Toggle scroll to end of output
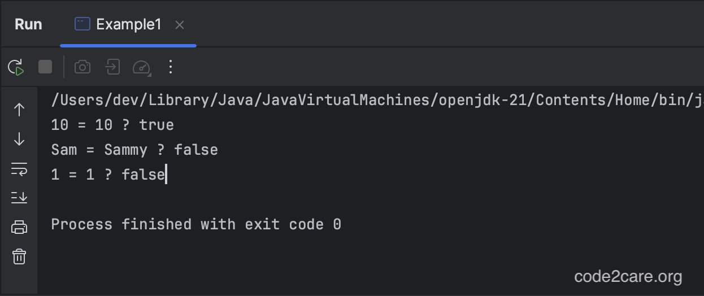Viewport: 704px width, 296px height. 19,198
